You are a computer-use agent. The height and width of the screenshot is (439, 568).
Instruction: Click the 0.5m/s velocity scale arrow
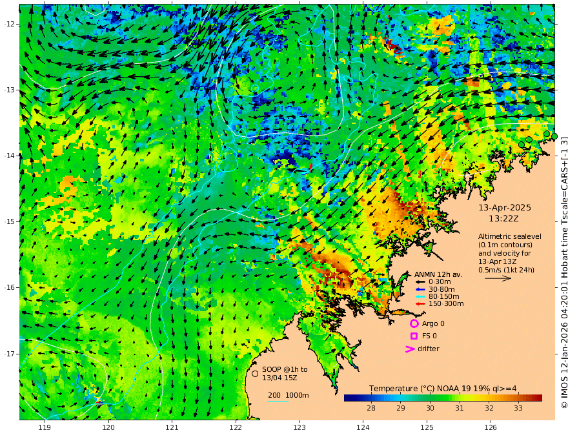coord(498,278)
